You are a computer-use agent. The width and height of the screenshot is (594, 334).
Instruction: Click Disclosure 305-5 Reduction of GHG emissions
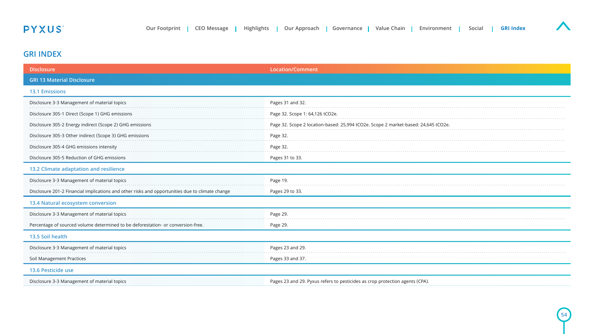pos(77,158)
